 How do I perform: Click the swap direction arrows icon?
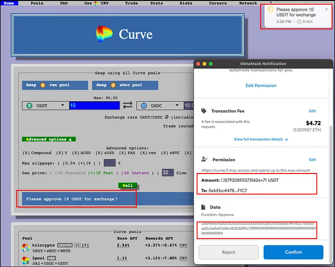pyautogui.click(x=127, y=106)
